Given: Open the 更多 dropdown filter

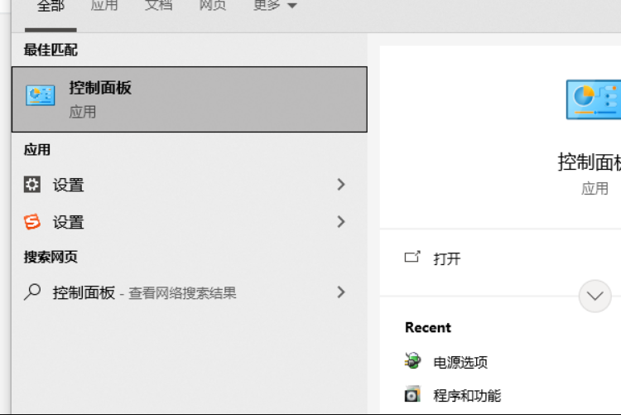Looking at the screenshot, I should tap(275, 6).
